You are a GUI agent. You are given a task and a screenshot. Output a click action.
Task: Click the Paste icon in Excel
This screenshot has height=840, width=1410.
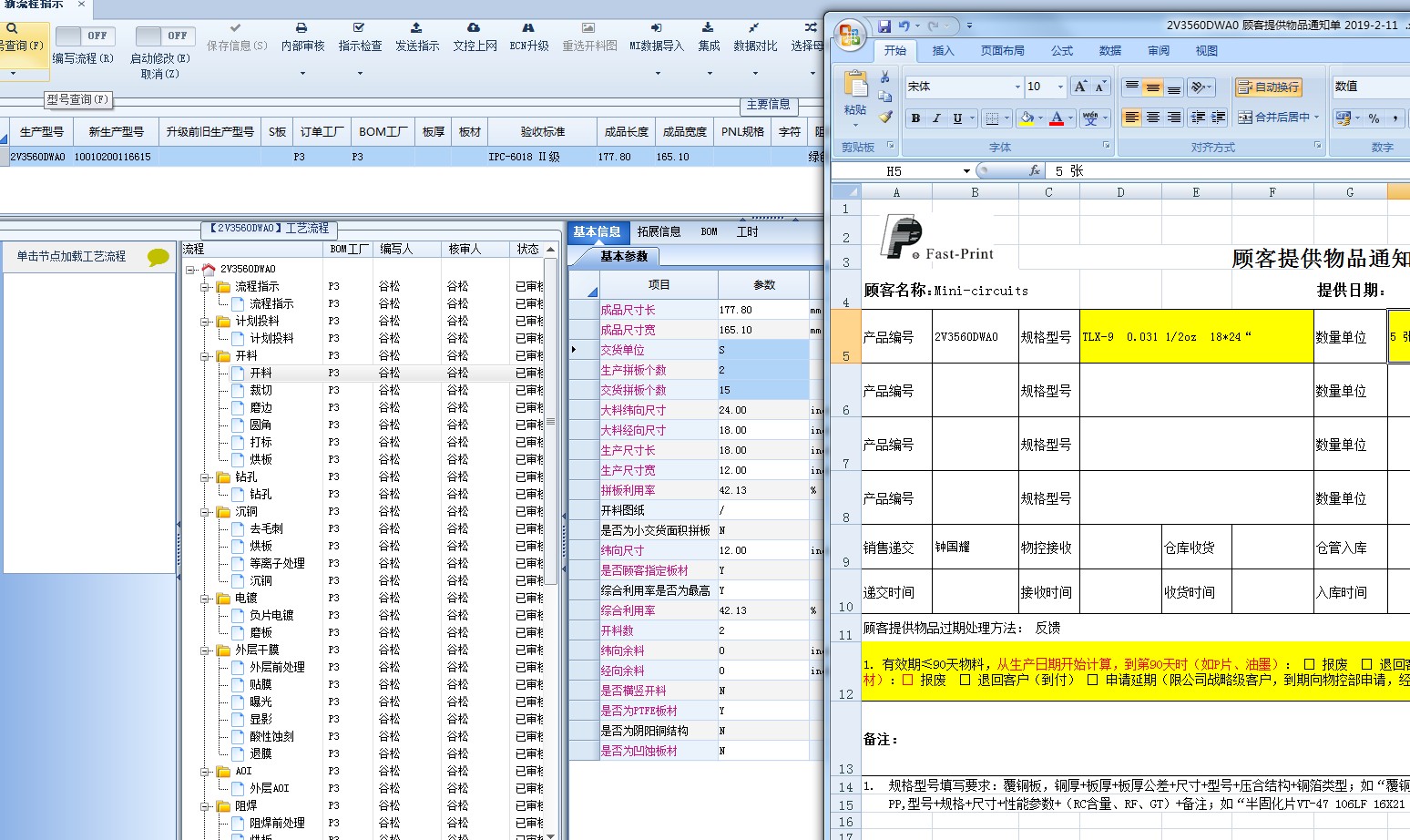tap(855, 84)
